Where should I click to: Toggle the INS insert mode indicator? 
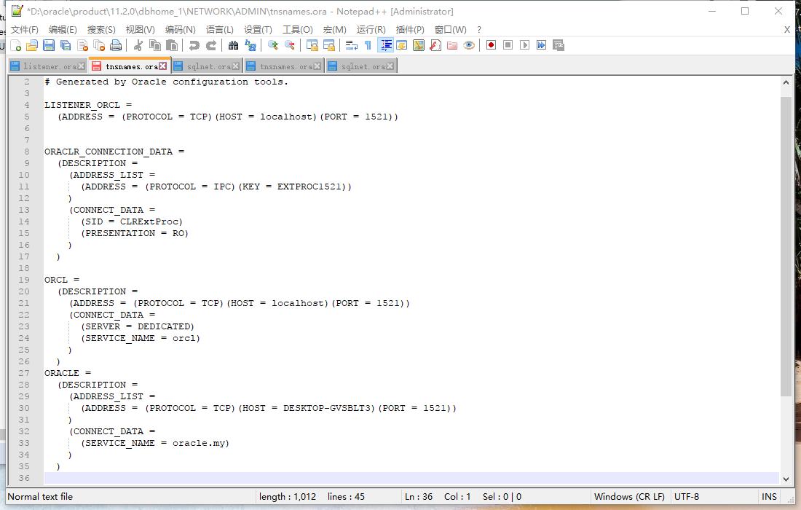770,497
